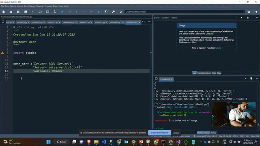Create a new file in Spyder toolbar
260x146 pixels.
pyautogui.click(x=4, y=12)
